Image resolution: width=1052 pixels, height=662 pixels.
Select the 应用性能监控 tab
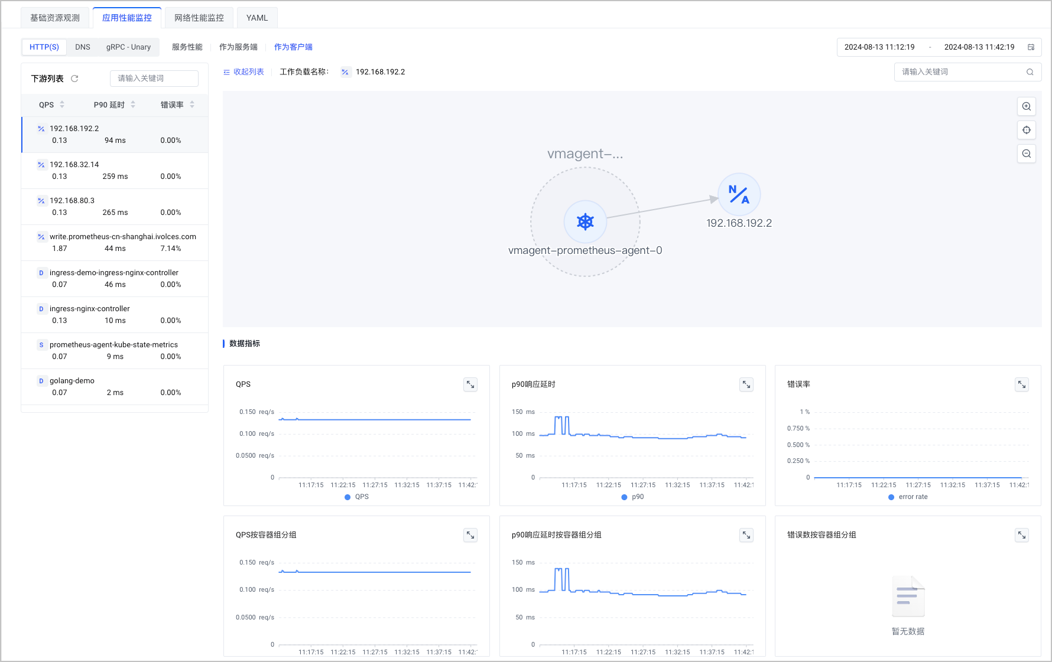(x=127, y=18)
